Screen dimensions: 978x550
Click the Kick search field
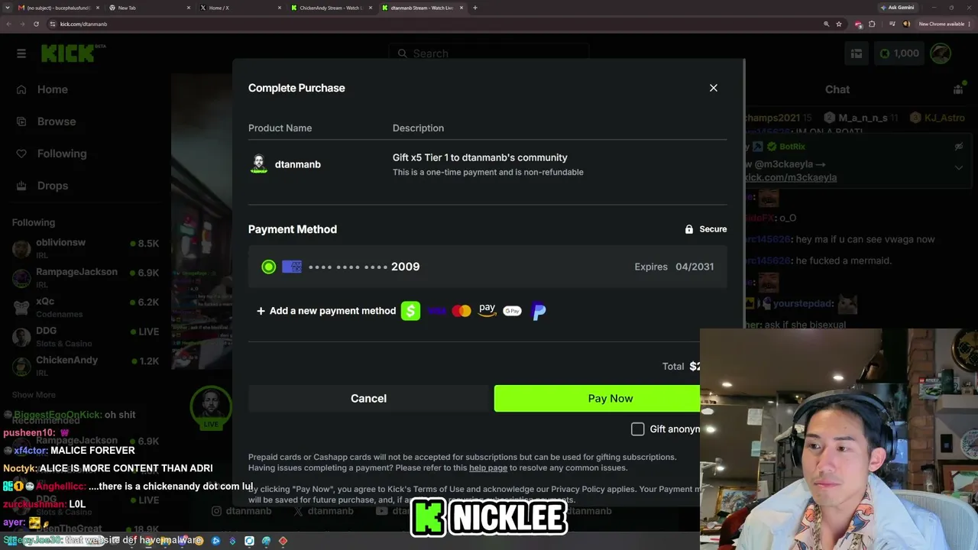point(489,53)
